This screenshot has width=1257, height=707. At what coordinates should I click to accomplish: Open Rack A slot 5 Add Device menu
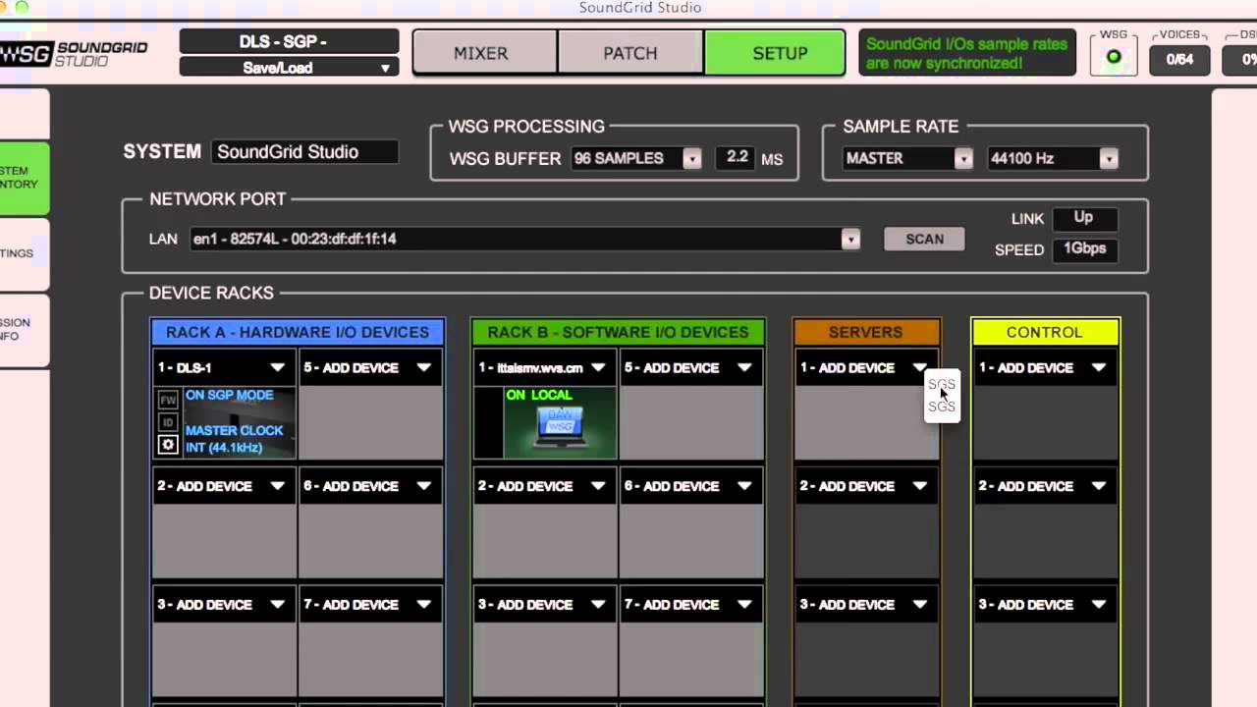[x=369, y=367]
